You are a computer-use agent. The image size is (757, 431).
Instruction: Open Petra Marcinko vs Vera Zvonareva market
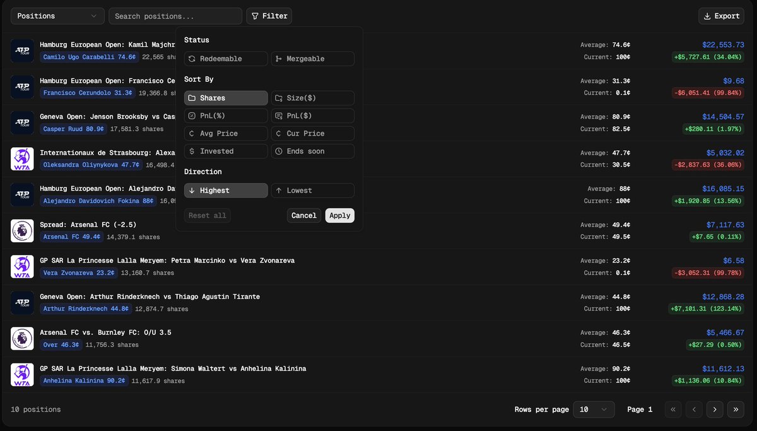167,261
